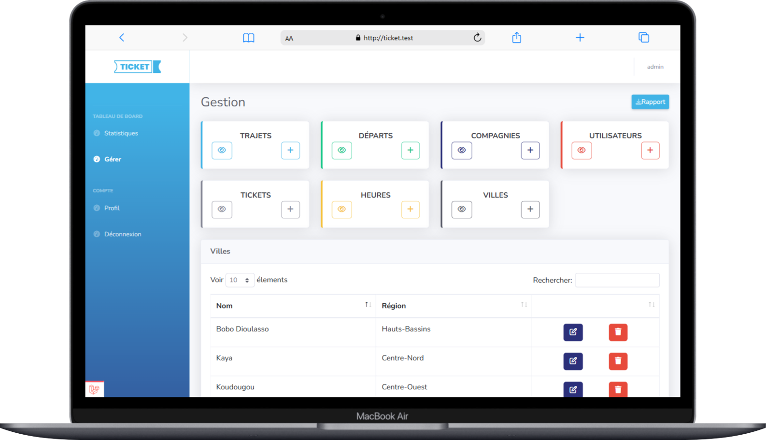Screen dimensions: 766x440
Task: Open the browser share icon
Action: [516, 38]
